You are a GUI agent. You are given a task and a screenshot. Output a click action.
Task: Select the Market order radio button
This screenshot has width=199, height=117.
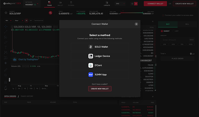click(162, 31)
